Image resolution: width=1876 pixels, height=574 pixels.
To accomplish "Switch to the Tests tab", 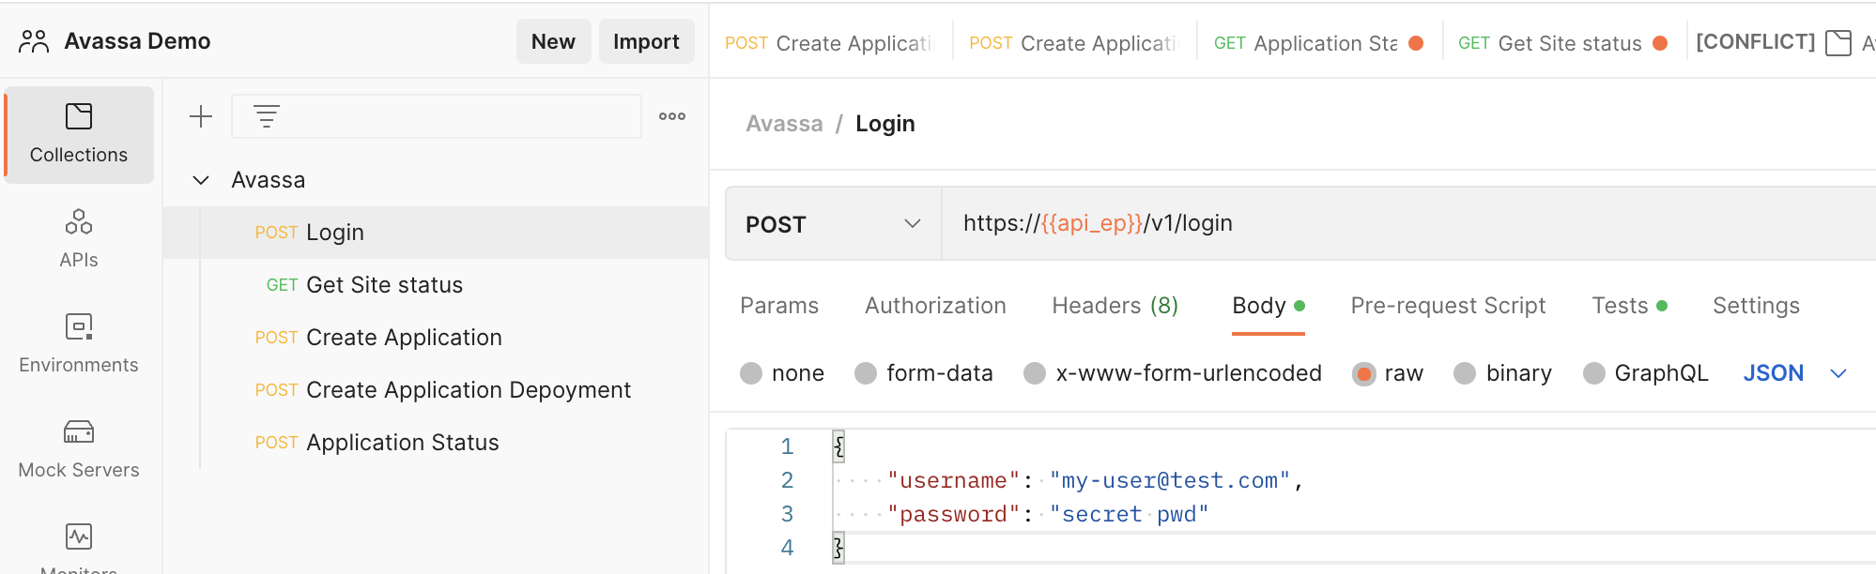I will click(x=1629, y=306).
